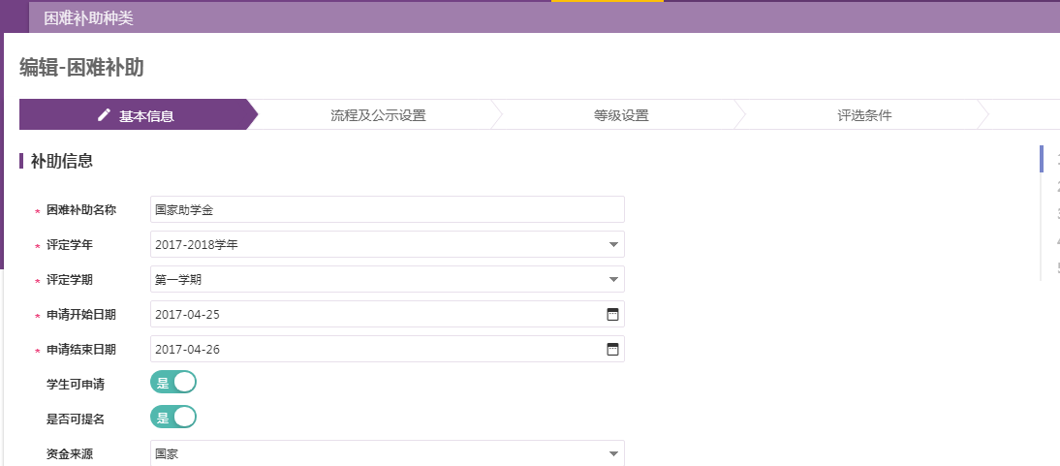The height and width of the screenshot is (466, 1060).
Task: Click the 编辑-困难补助 page heading
Action: (81, 68)
